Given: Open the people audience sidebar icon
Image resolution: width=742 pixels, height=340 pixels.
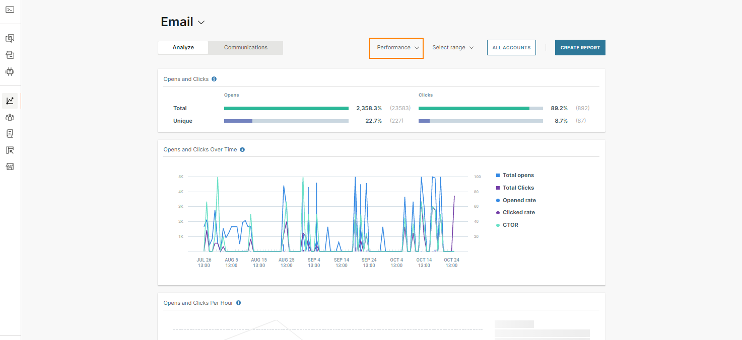Looking at the screenshot, I should click(10, 117).
